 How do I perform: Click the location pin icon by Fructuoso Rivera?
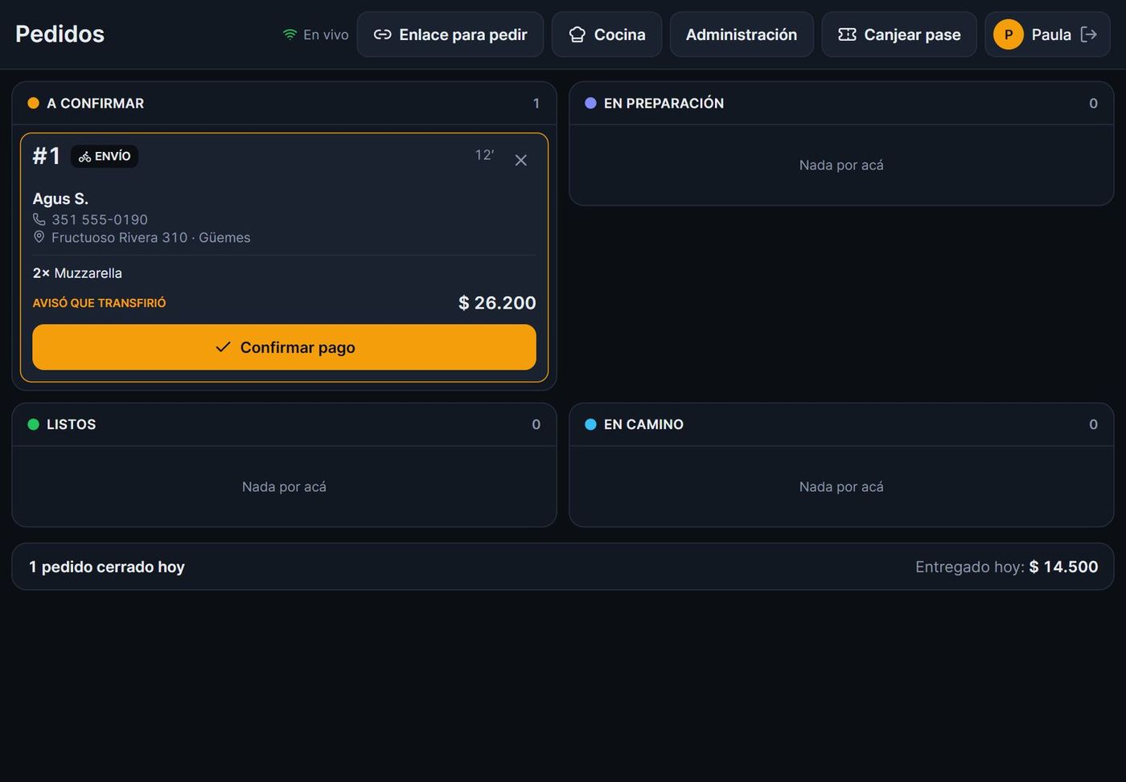click(x=39, y=237)
